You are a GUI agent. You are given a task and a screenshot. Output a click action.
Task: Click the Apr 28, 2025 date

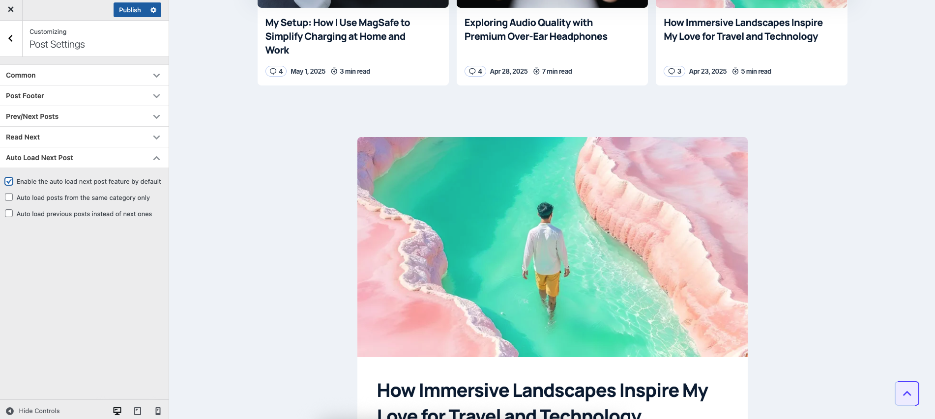pos(509,71)
